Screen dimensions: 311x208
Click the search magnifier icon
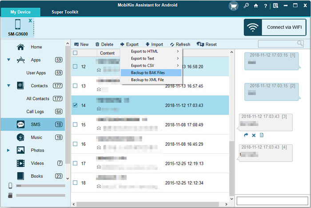pos(300,44)
